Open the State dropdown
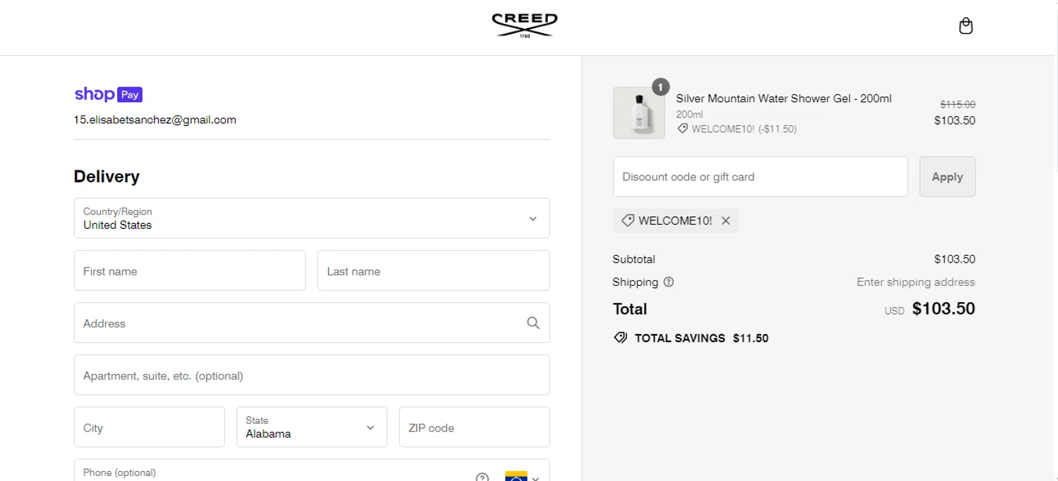The width and height of the screenshot is (1058, 481). (312, 427)
